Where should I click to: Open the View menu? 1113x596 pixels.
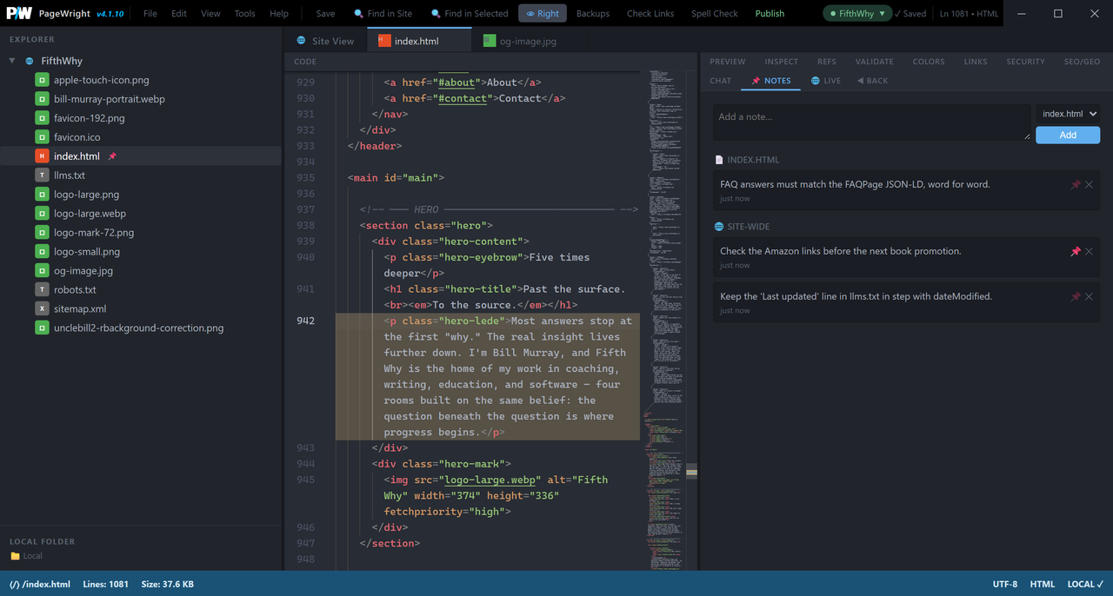point(210,13)
